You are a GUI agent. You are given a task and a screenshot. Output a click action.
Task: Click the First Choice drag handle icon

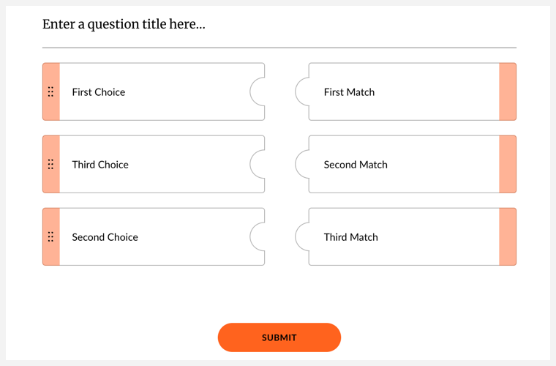50,92
